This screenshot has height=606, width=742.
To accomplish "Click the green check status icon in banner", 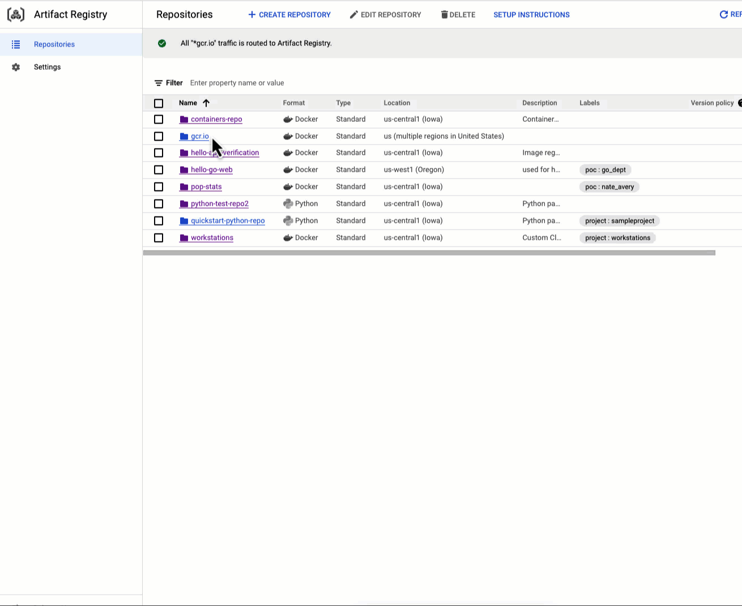I will tap(162, 43).
